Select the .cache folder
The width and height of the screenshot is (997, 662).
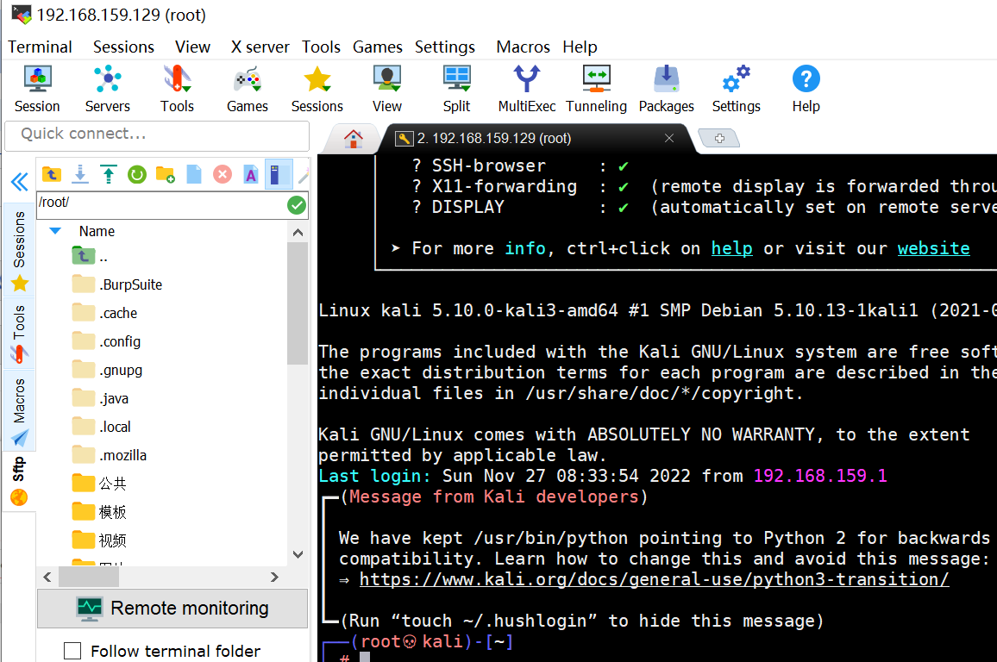105,313
